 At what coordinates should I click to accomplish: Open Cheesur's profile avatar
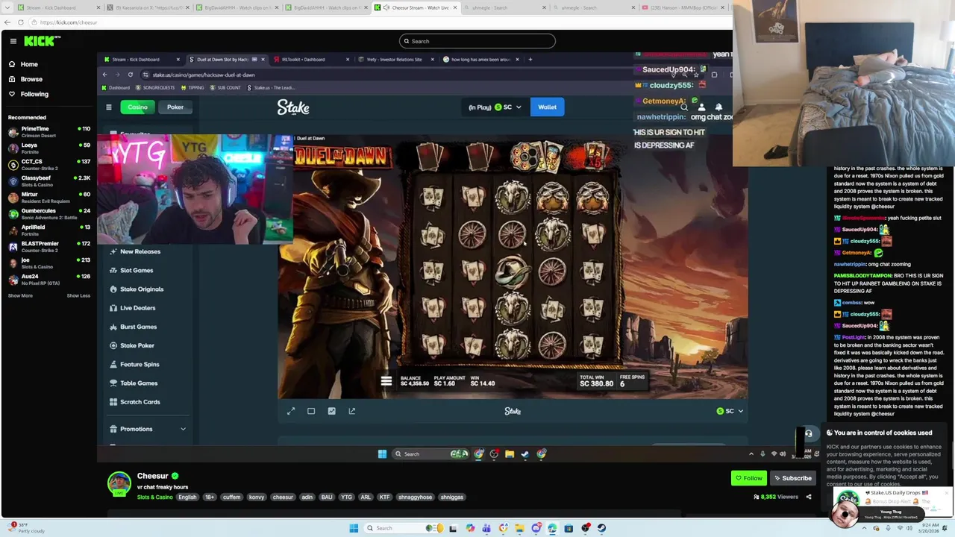pos(119,483)
